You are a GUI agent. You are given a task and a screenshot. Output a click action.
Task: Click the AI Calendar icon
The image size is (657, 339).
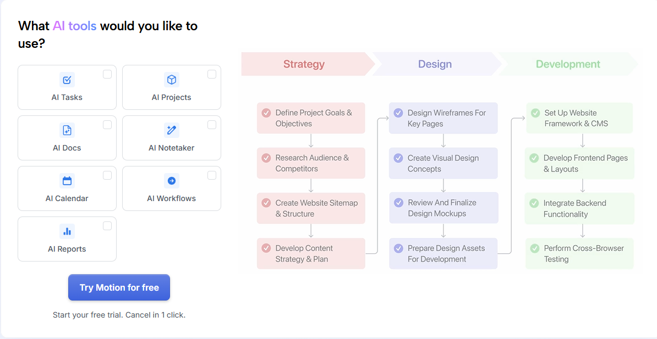67,181
